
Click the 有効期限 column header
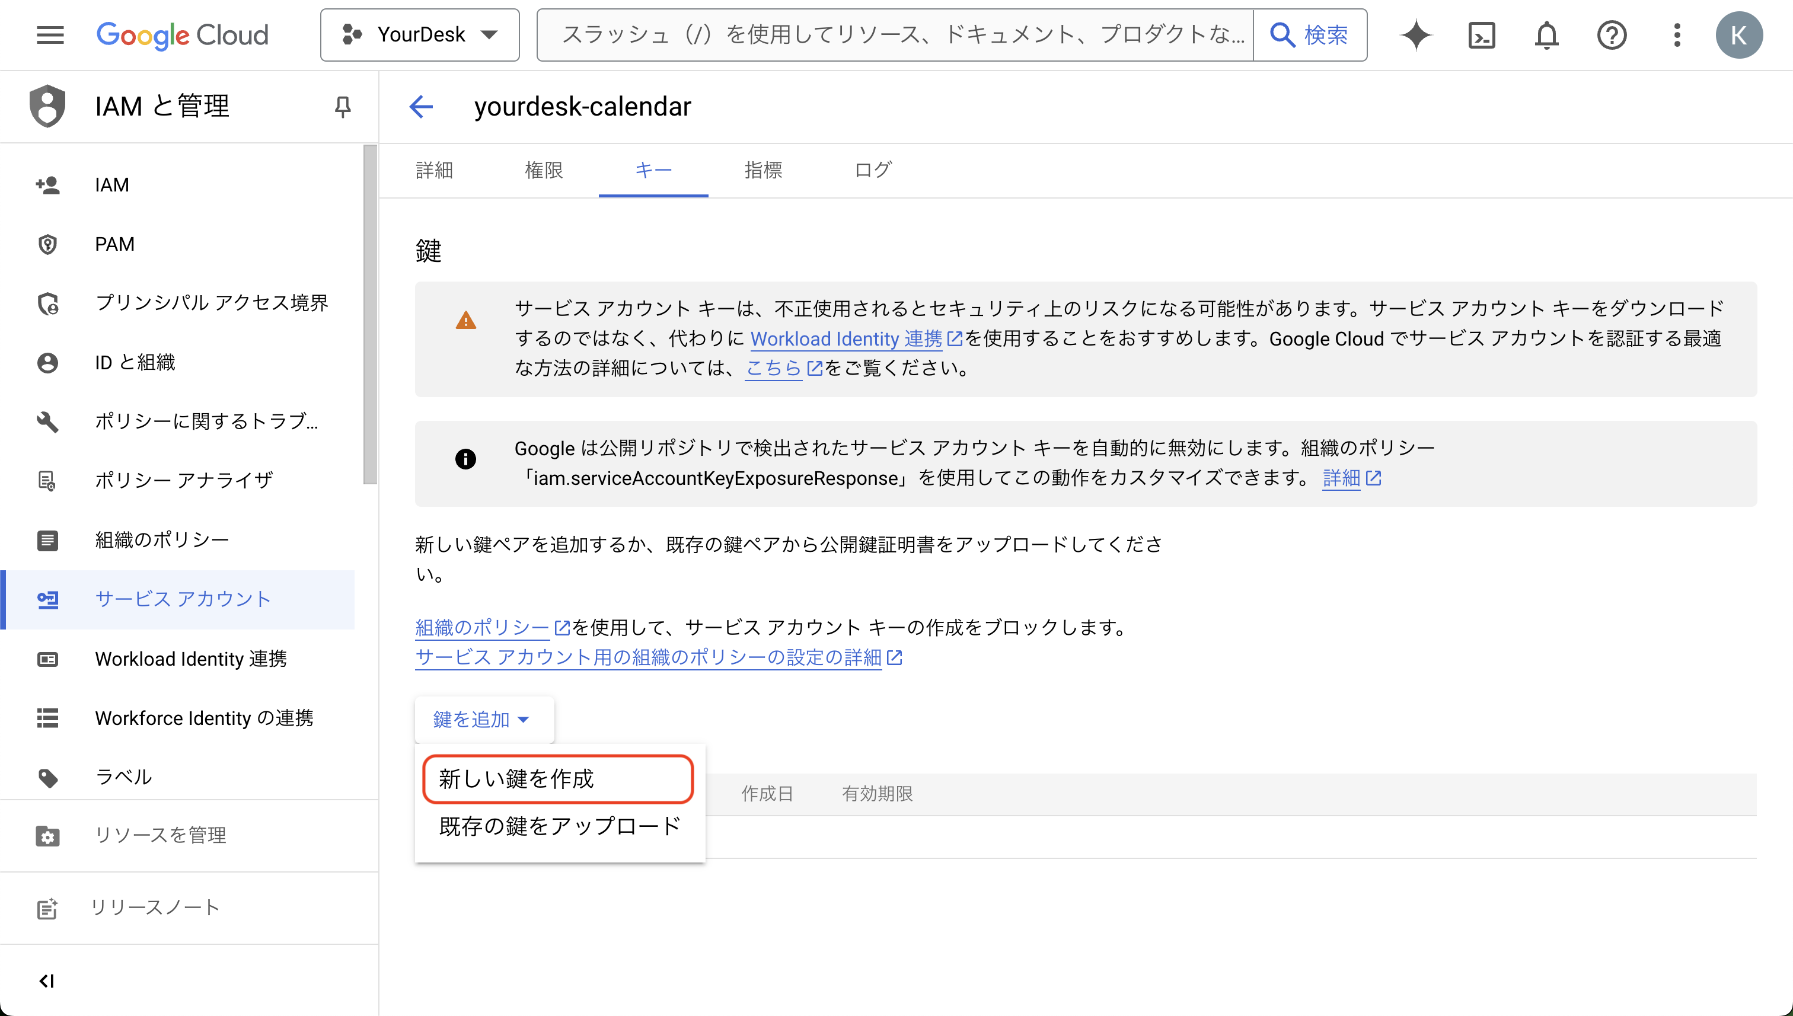(x=878, y=794)
